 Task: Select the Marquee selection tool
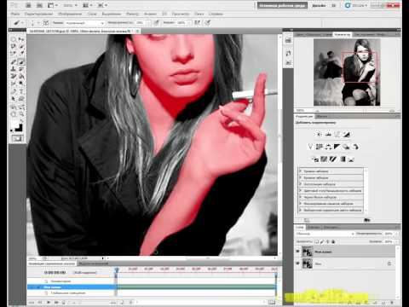pos(14,39)
